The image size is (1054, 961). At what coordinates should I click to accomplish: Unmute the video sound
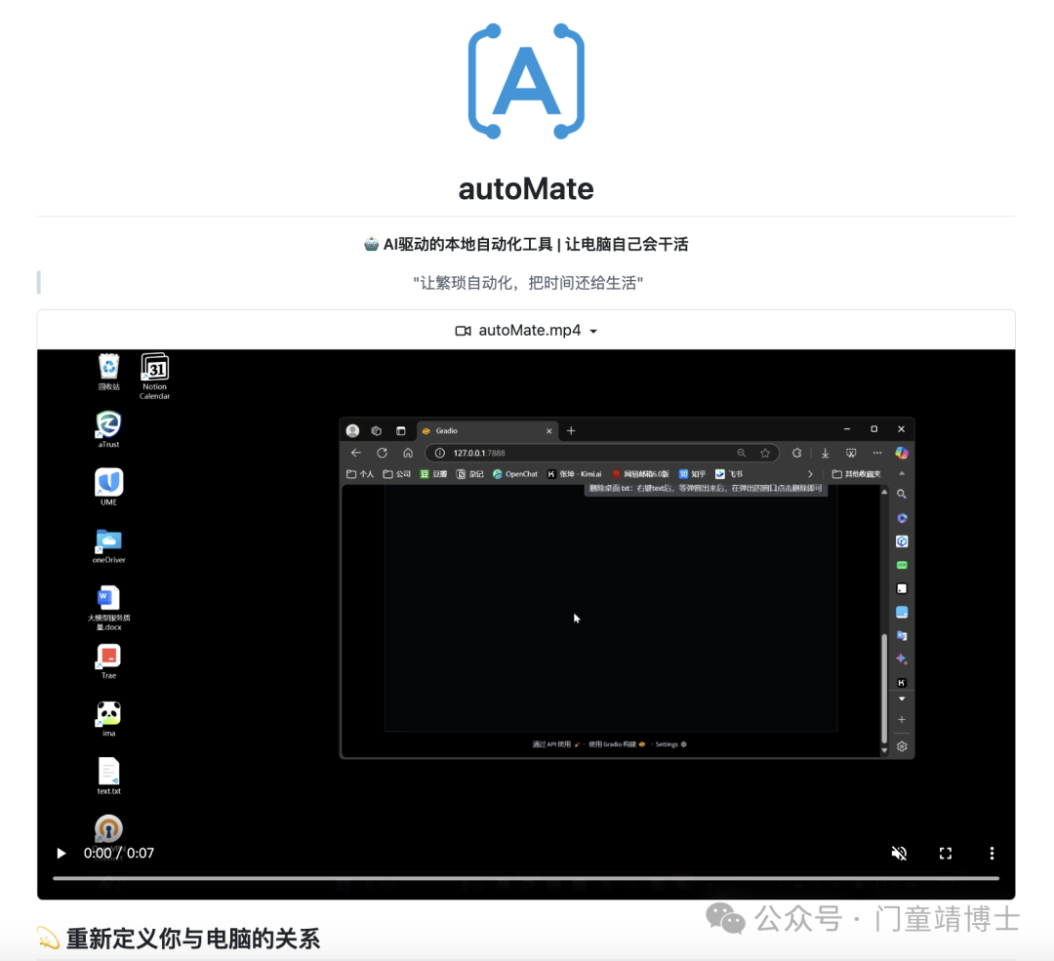pyautogui.click(x=899, y=853)
